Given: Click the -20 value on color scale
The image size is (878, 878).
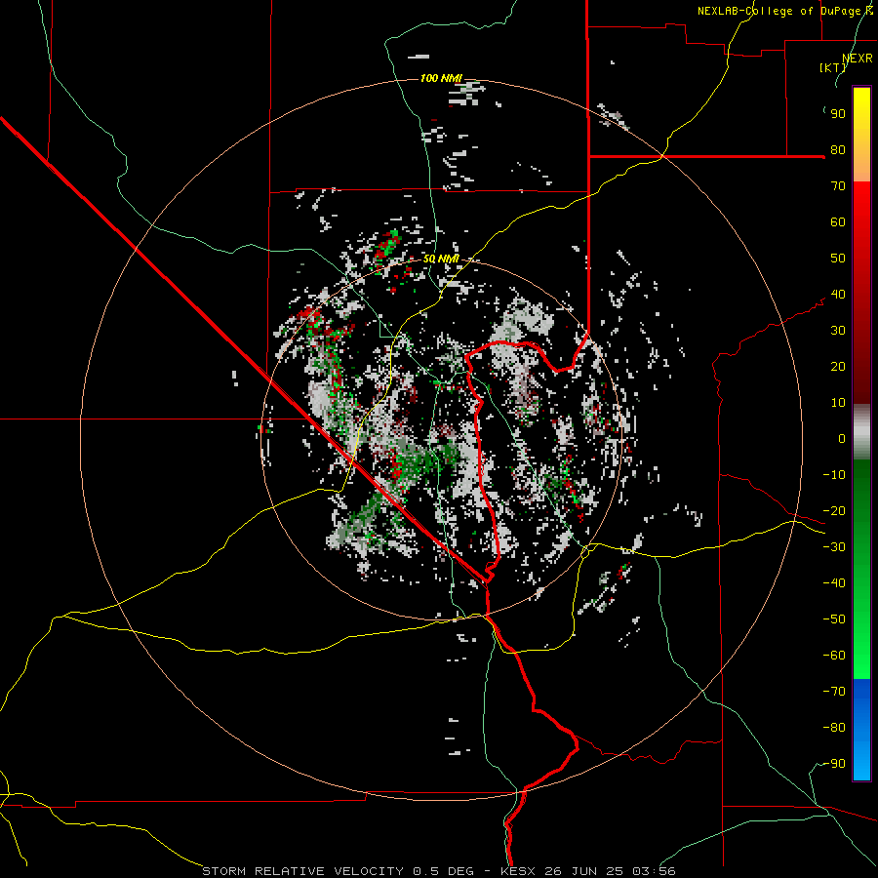Looking at the screenshot, I should (834, 510).
